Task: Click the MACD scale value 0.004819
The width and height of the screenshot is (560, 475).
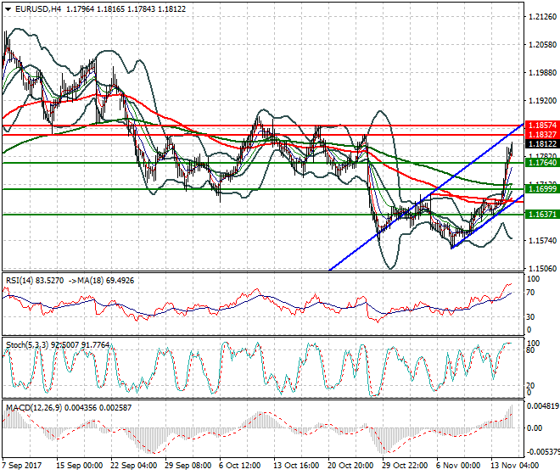Action: (543, 406)
